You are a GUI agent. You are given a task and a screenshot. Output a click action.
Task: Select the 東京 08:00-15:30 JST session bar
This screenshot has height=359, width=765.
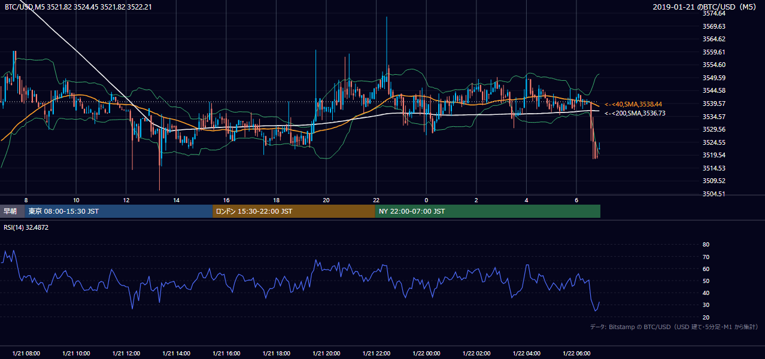(x=119, y=211)
